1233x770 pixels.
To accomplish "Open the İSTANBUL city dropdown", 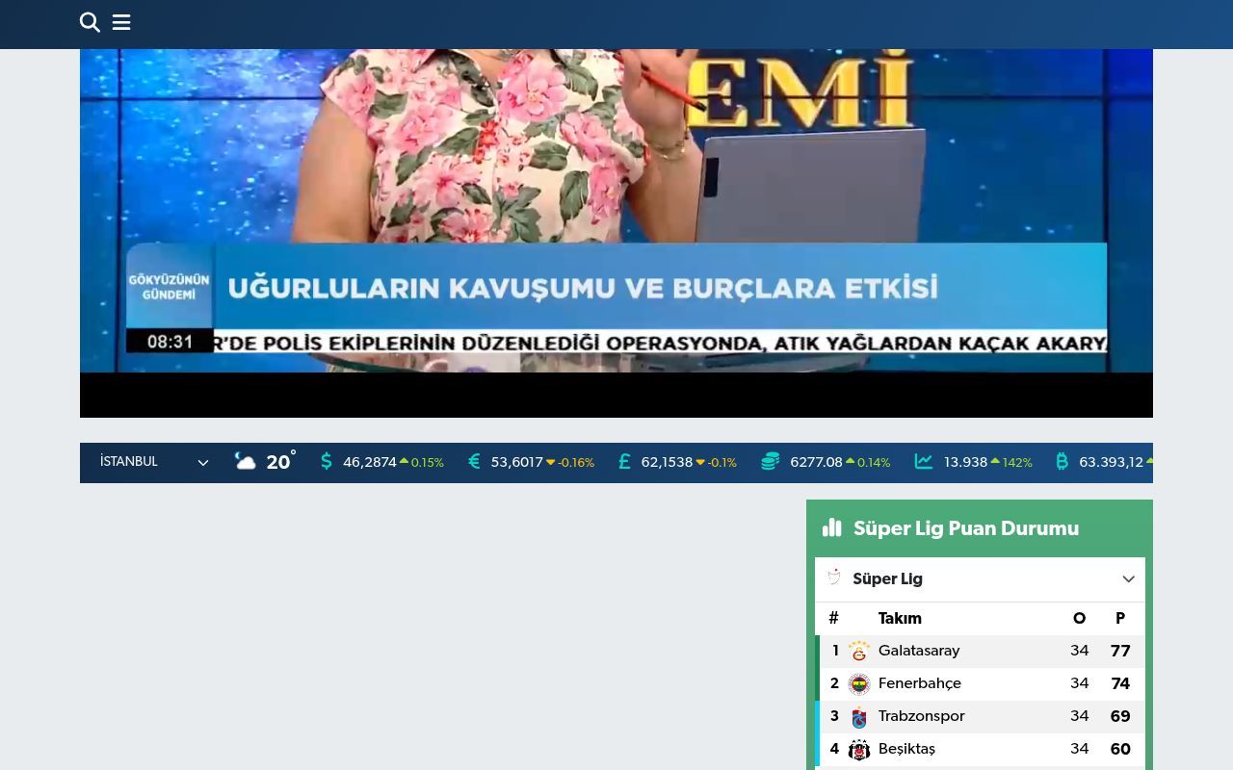I will (x=154, y=462).
